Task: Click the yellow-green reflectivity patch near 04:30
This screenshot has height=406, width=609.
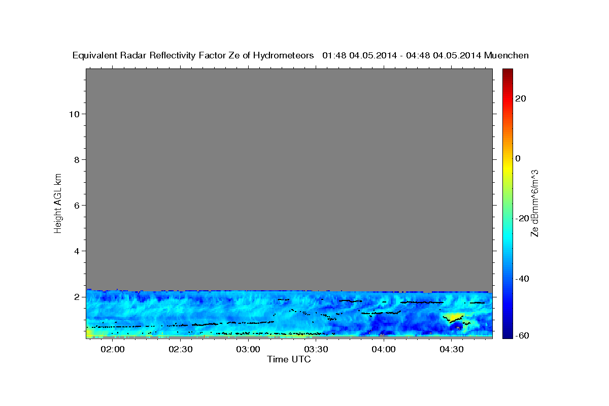Action: click(x=453, y=317)
